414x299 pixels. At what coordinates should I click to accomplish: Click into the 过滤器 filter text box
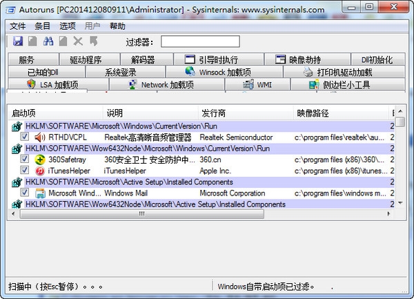[x=200, y=41]
